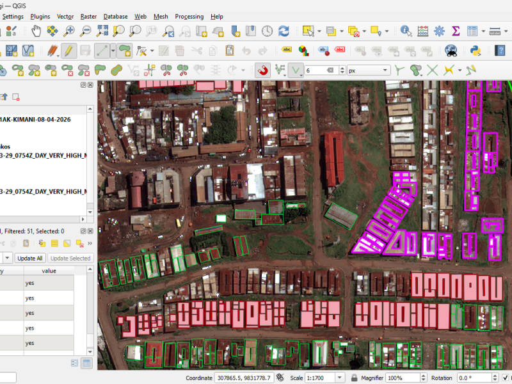
Task: Adjust the tolerance stepper near px units
Action: (x=342, y=70)
